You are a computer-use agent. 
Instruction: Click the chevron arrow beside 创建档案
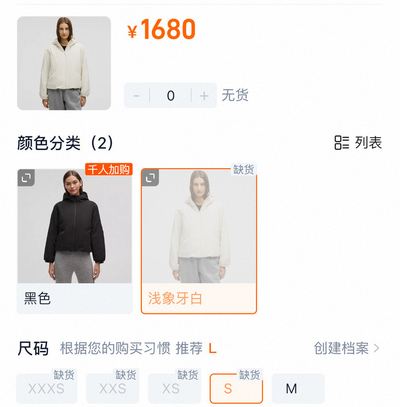[376, 348]
